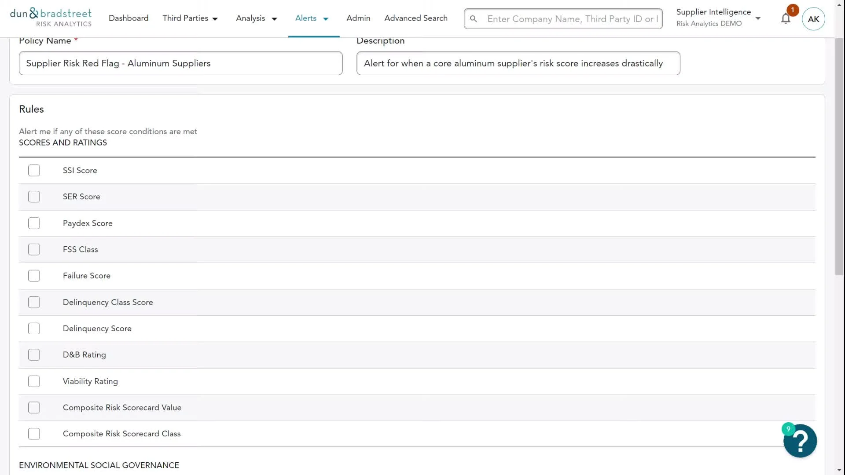Click the AK user avatar
845x475 pixels.
pos(813,19)
